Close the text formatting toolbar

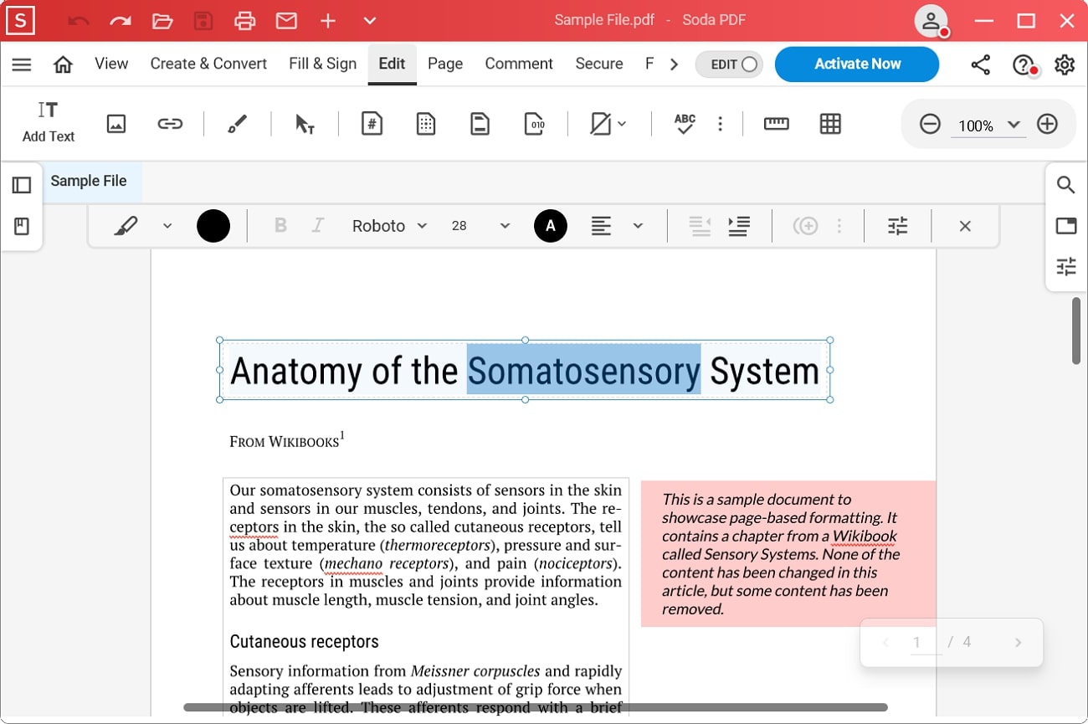[965, 226]
